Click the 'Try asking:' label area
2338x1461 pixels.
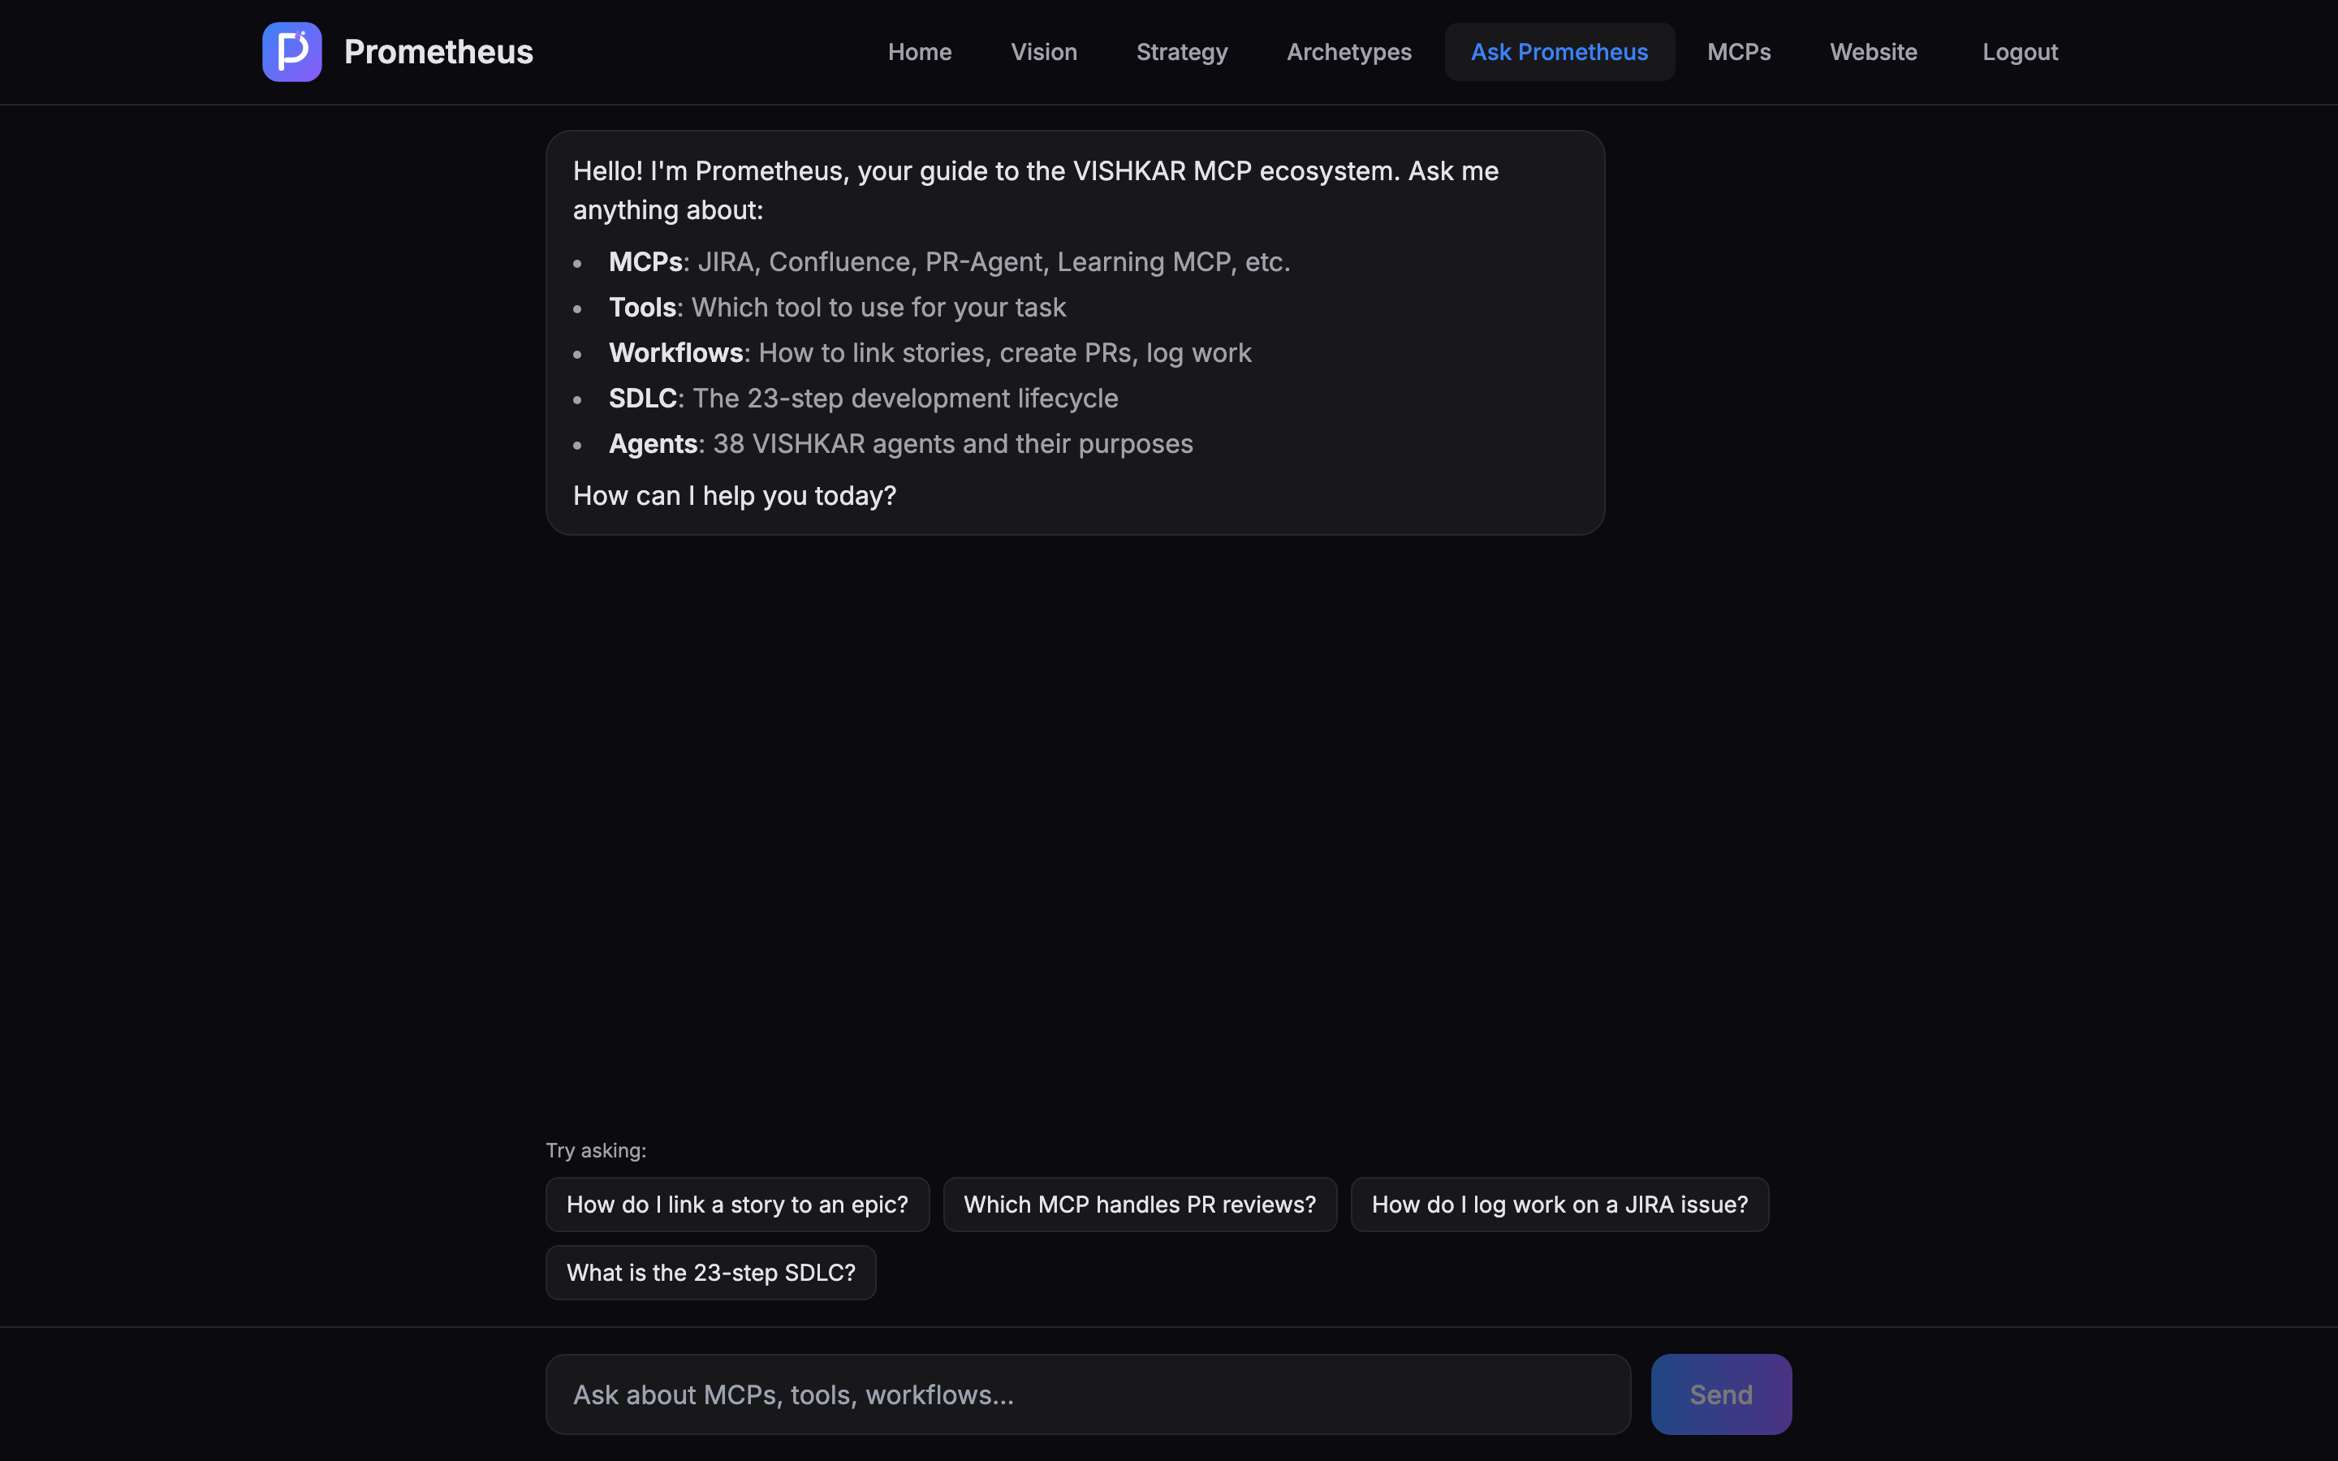pos(596,1150)
